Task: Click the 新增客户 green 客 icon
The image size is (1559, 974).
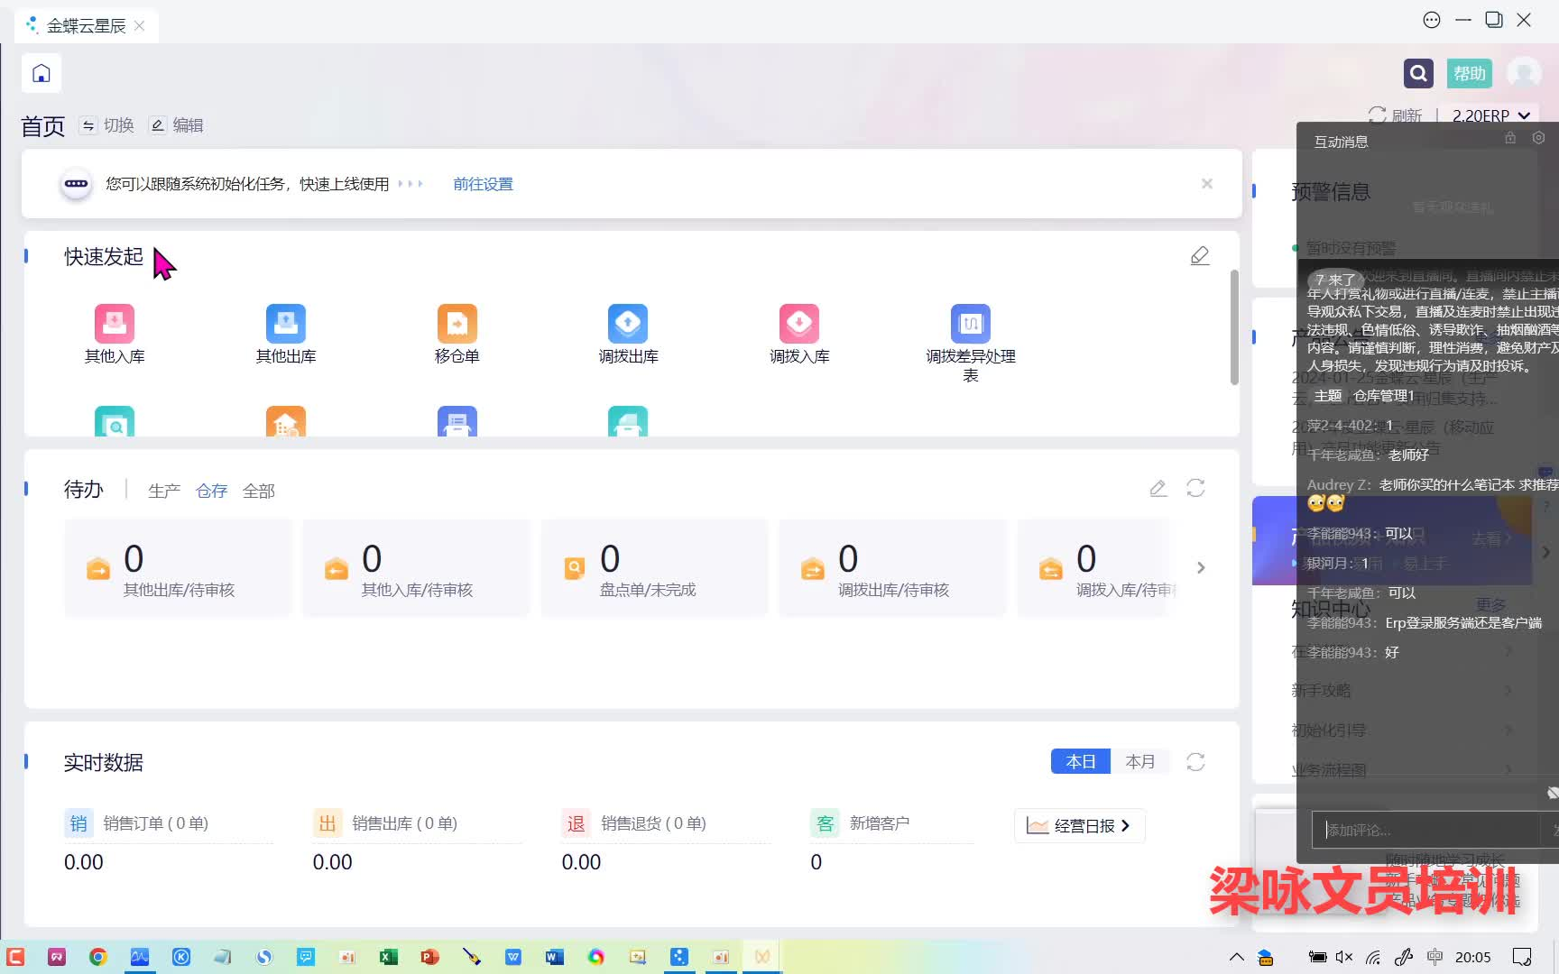Action: 825,823
